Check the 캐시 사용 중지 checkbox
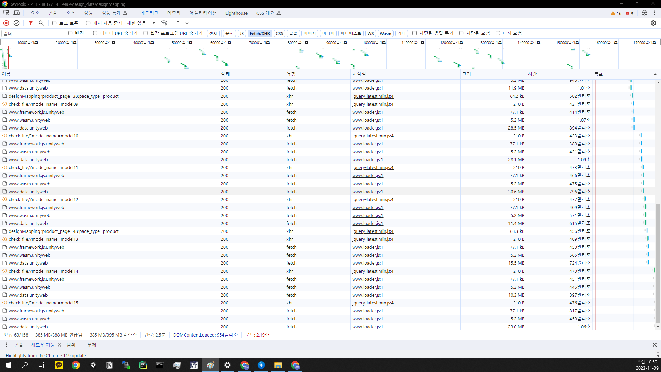 (x=88, y=23)
